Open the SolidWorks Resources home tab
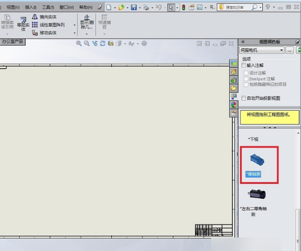The image size is (301, 251). point(233,72)
